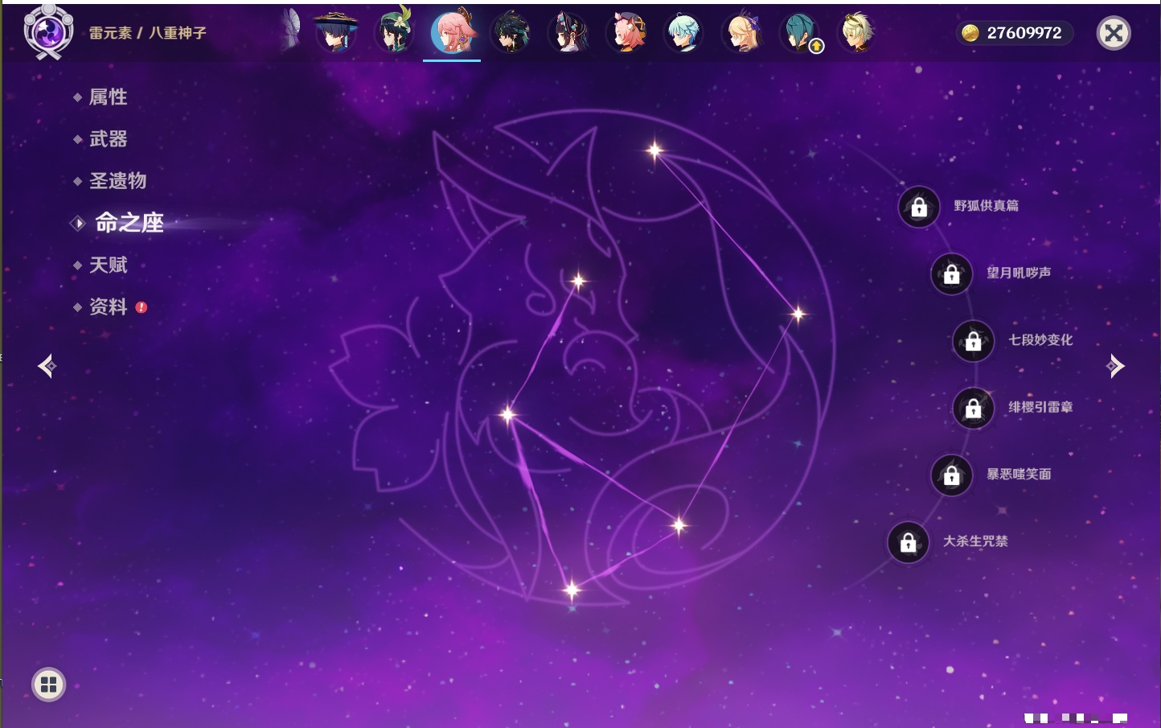Screen dimensions: 1161x728
Task: Close the character screen with X
Action: click(1114, 33)
